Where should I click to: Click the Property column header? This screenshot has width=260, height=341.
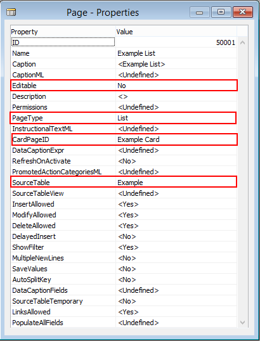click(63, 32)
